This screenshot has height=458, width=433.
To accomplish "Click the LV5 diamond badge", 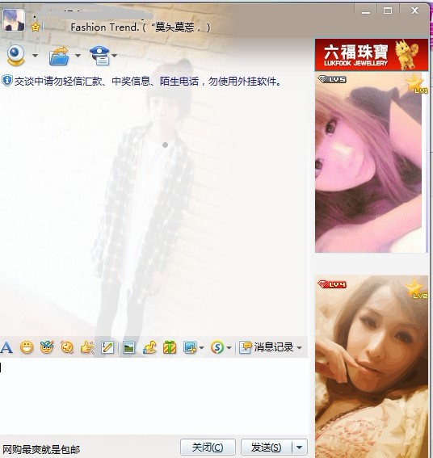I will 332,79.
